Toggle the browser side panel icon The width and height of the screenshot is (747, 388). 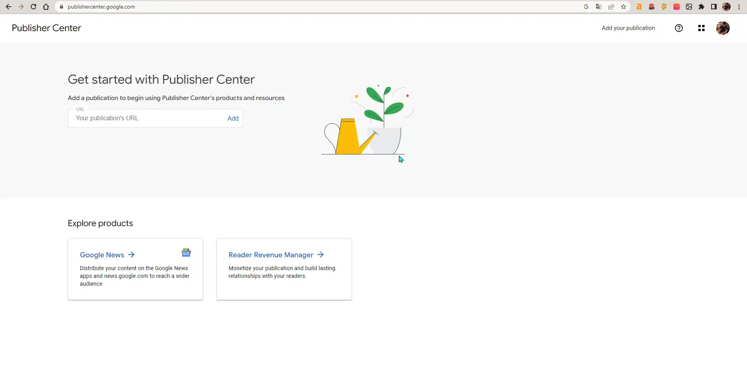(x=714, y=7)
